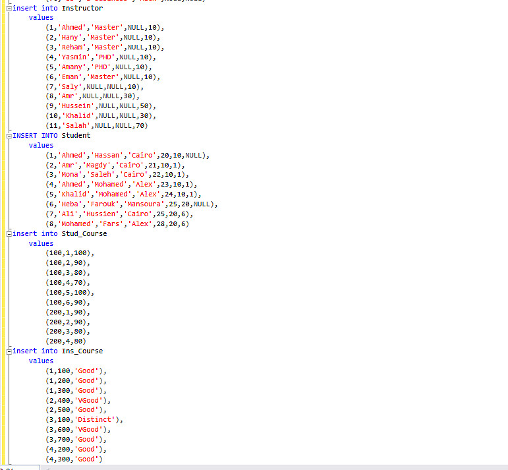Click the row (6,'Eman','Master',NULL,10)
Screen dimensions: 508x470
click(x=103, y=77)
